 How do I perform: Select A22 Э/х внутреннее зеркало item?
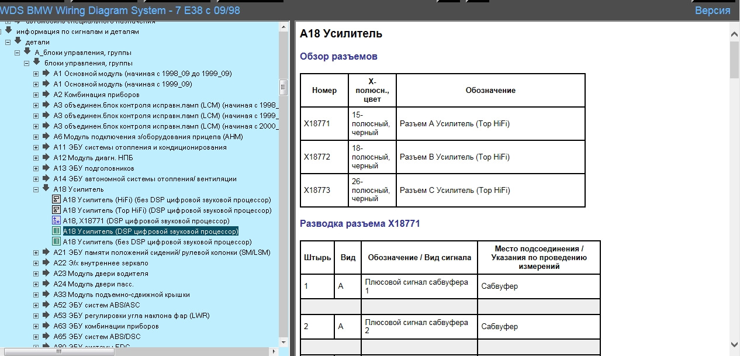pos(101,263)
